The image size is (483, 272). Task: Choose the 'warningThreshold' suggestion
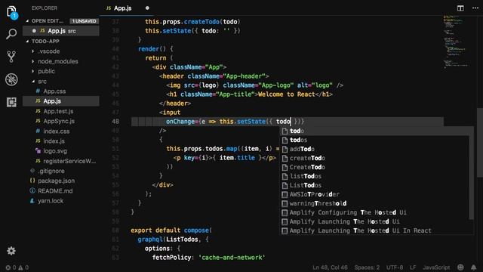pos(375,203)
